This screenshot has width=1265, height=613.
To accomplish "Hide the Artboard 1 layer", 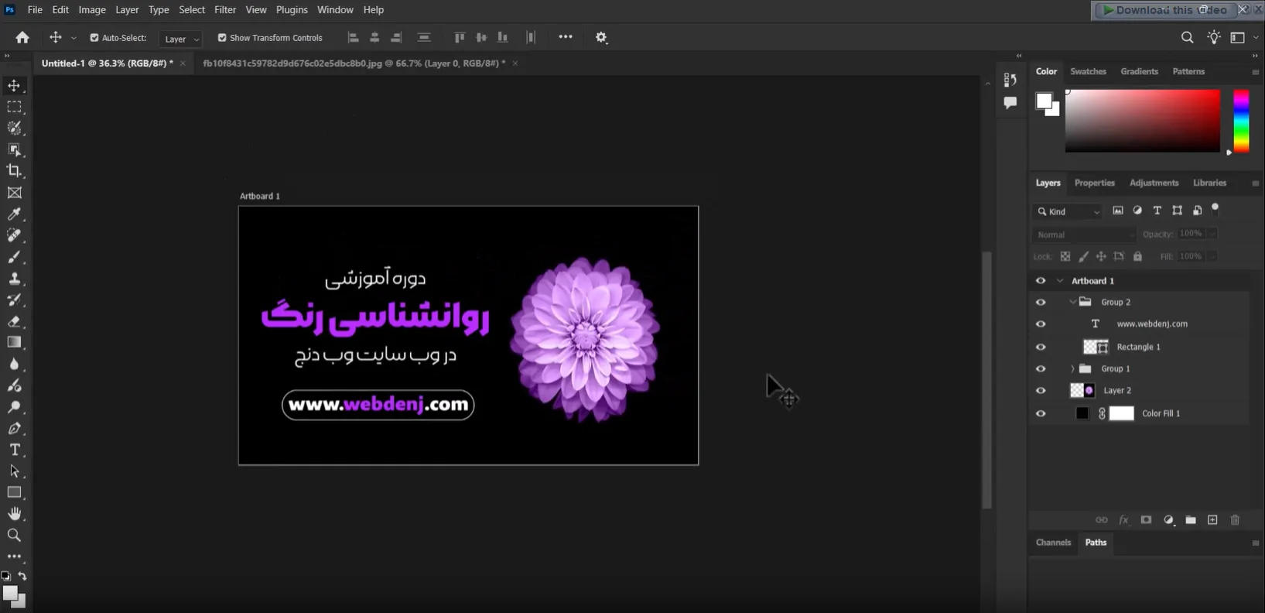I will [1041, 281].
